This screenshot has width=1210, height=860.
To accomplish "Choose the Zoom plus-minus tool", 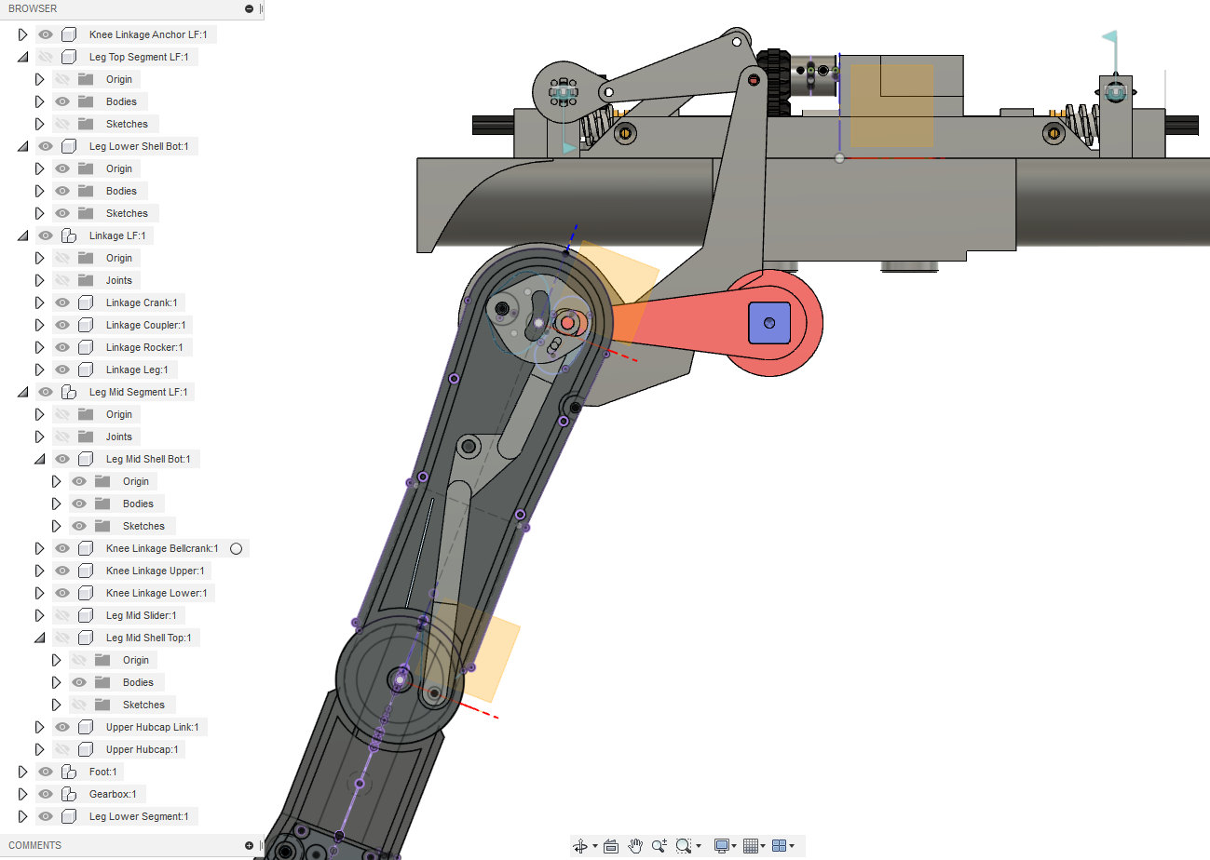I will coord(659,846).
